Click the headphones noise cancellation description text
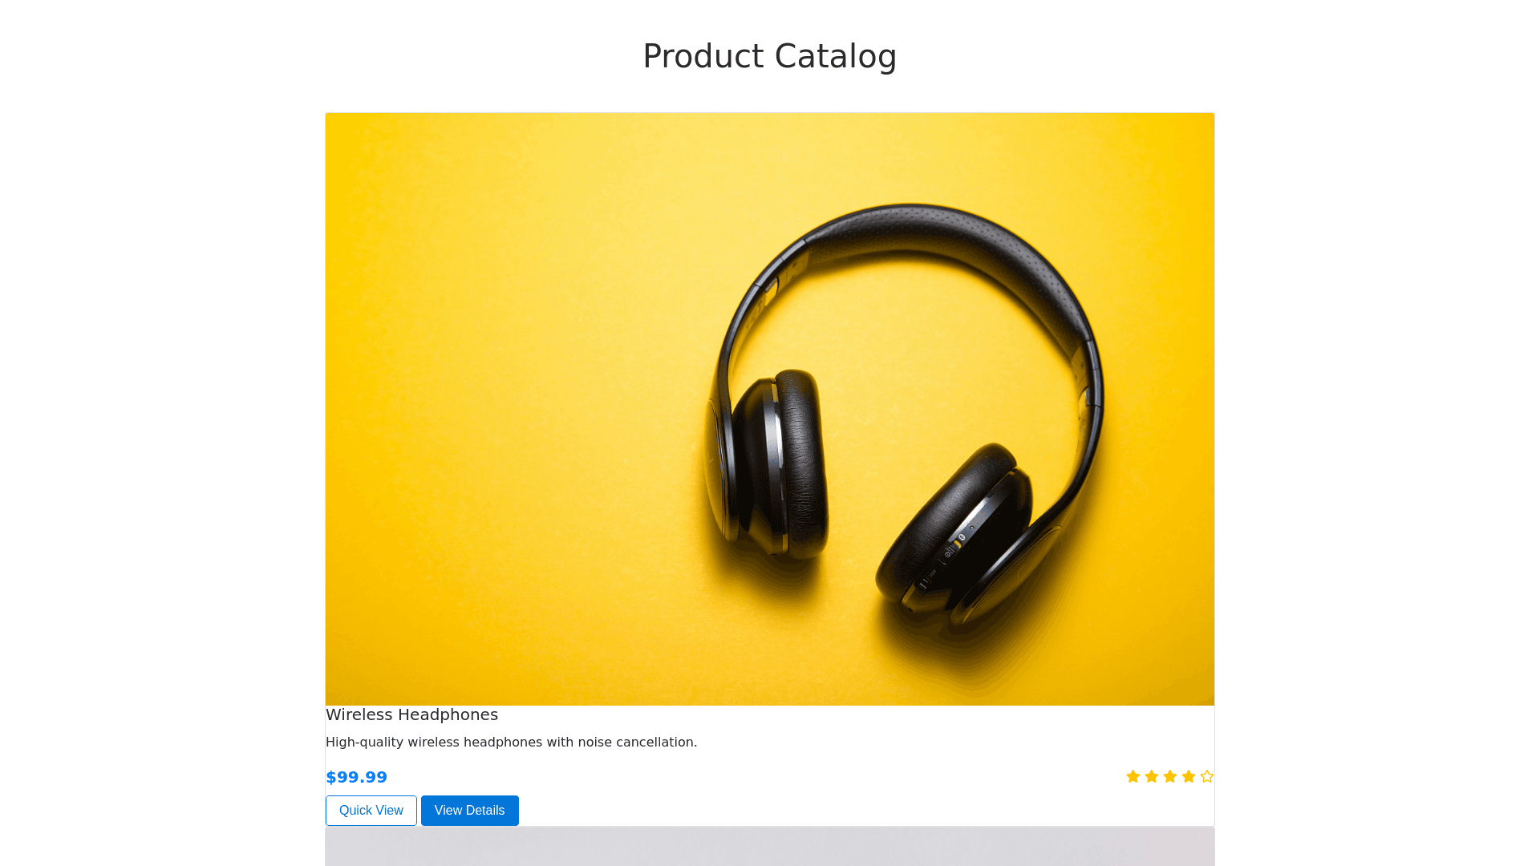The height and width of the screenshot is (866, 1540). pos(511,743)
